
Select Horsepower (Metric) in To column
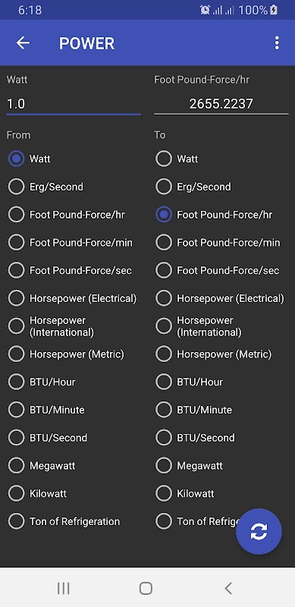coord(213,354)
